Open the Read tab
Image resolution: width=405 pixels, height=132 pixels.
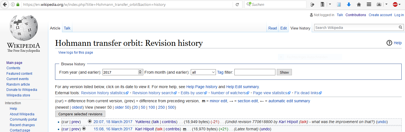[x=272, y=28]
